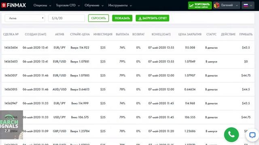Click В минусе status in deal 14563603 row
Screen dimensions: 259x145
[x=211, y=62]
